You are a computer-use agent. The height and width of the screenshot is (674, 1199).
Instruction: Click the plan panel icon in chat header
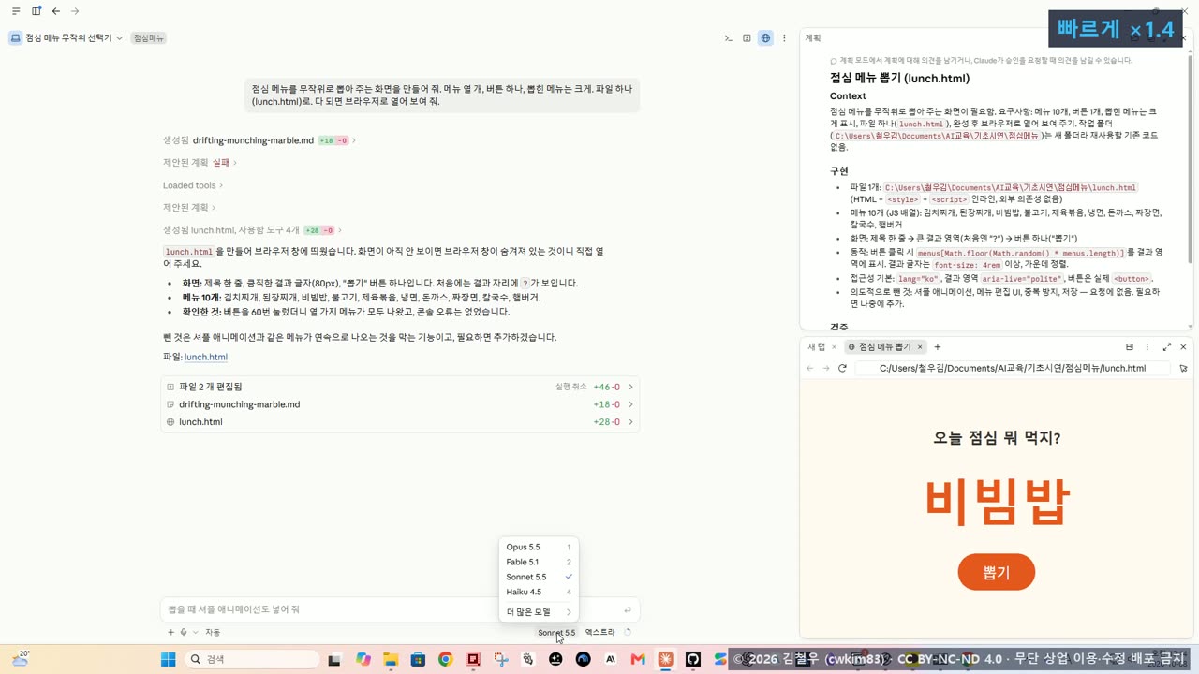click(747, 38)
